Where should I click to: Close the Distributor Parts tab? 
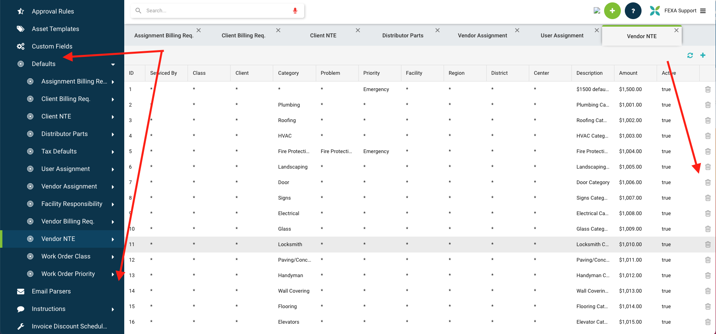(437, 30)
